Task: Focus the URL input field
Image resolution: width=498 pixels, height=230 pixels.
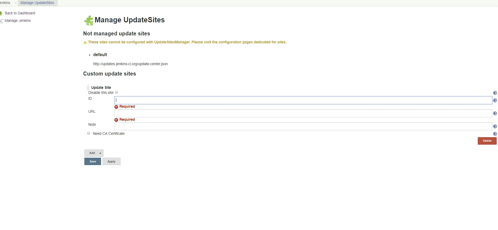Action: (303, 113)
